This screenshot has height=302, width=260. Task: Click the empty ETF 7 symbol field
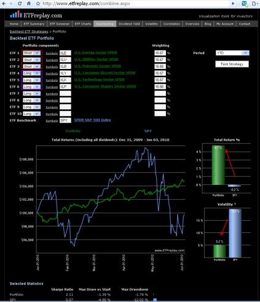(65, 94)
